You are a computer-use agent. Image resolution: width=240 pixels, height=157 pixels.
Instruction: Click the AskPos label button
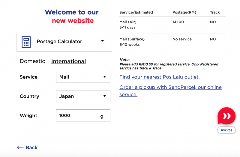226,130
